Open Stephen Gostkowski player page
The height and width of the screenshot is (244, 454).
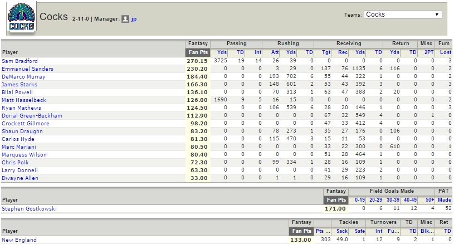pos(29,209)
